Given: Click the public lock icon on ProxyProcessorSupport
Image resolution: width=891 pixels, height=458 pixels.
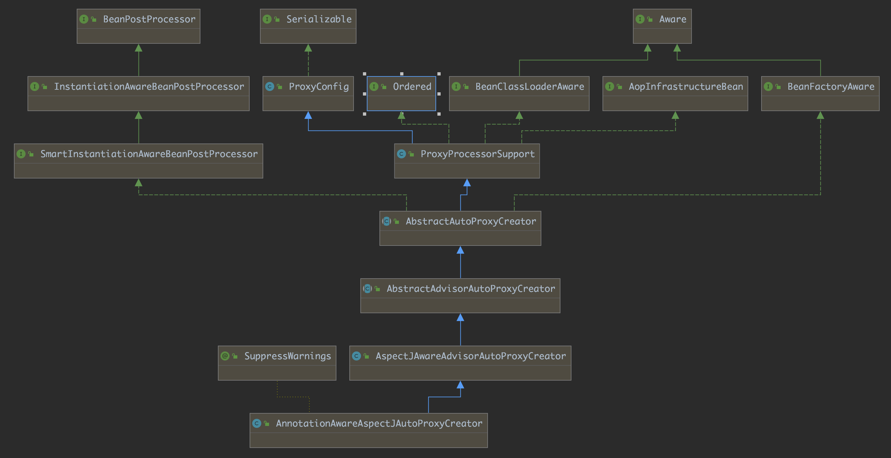Looking at the screenshot, I should coord(411,155).
